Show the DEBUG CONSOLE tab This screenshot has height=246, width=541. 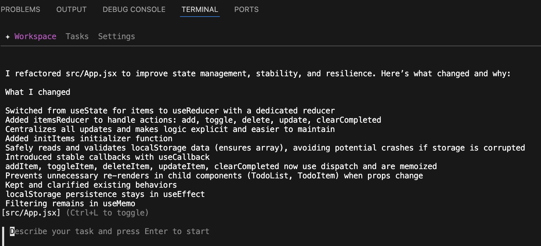coord(134,10)
